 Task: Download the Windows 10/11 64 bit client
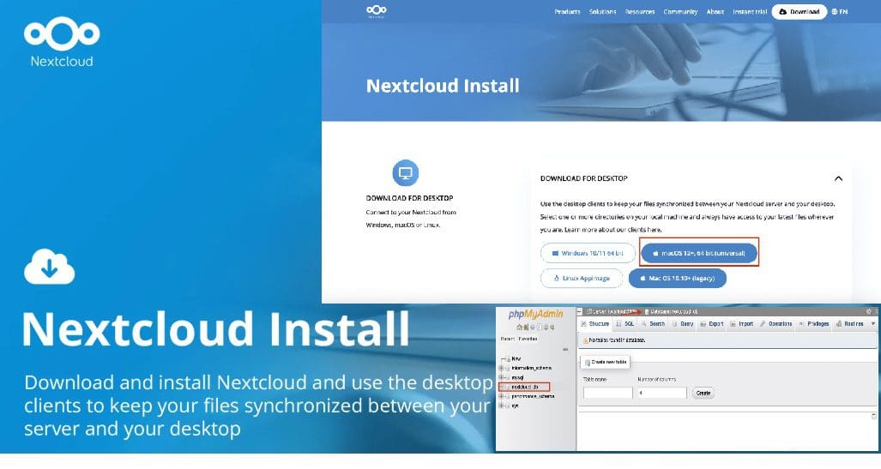588,253
